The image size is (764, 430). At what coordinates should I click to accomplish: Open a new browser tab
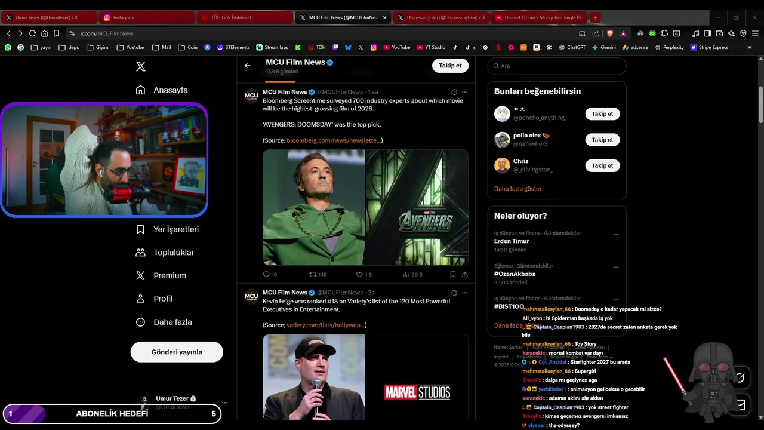click(595, 17)
